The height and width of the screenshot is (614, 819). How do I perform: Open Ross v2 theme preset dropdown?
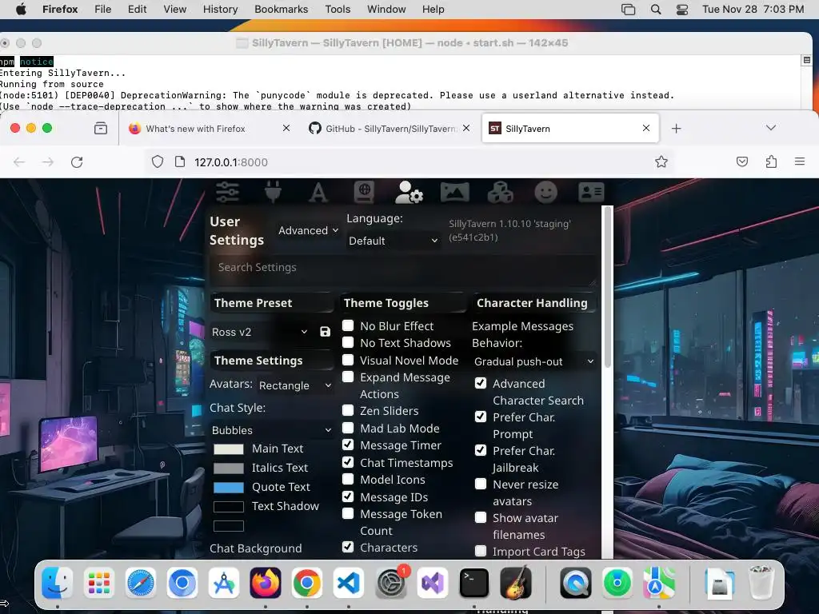click(x=260, y=332)
